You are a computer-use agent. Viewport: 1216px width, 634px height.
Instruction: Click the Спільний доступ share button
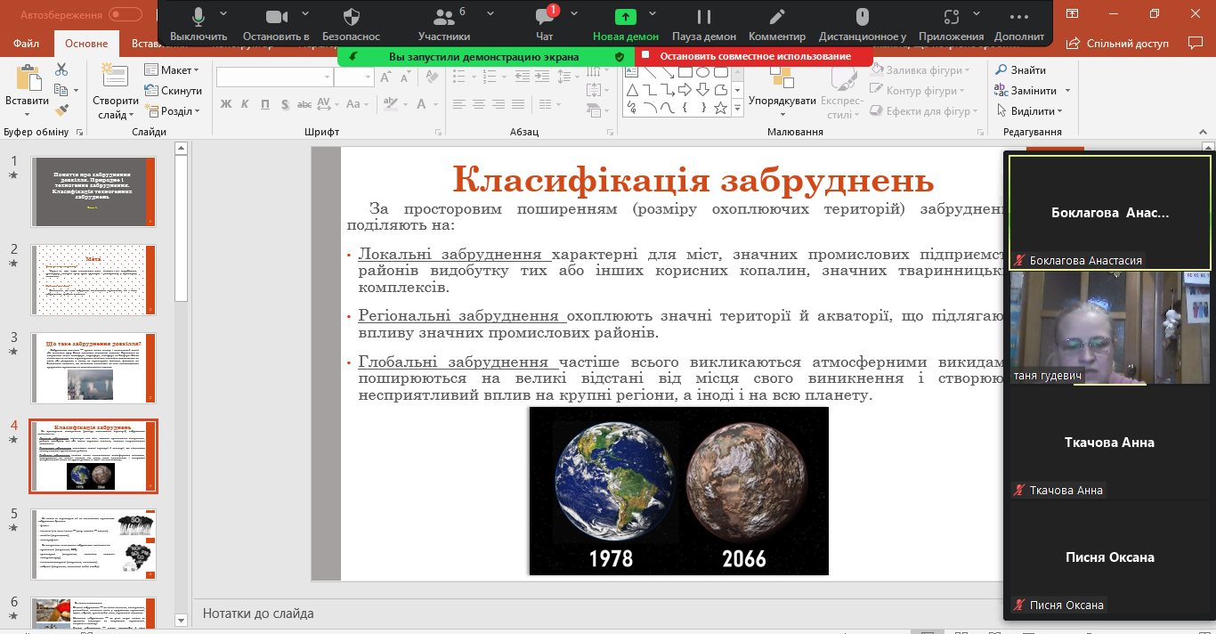(1118, 44)
